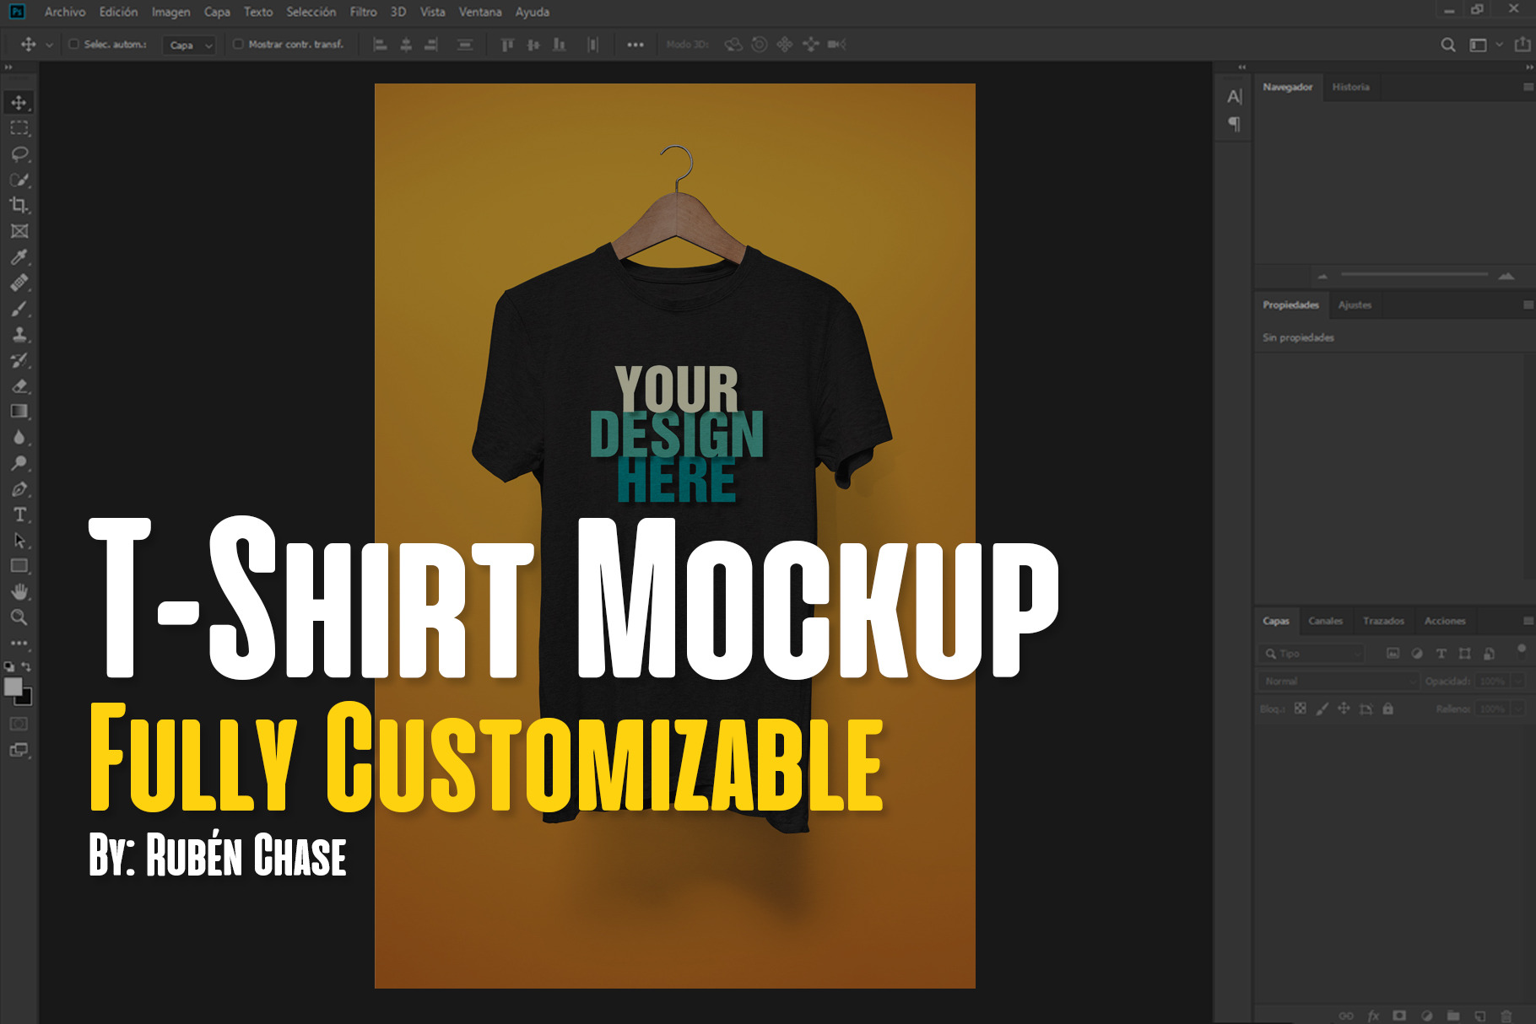Select the Move tool in toolbar
The height and width of the screenshot is (1024, 1536).
(19, 103)
